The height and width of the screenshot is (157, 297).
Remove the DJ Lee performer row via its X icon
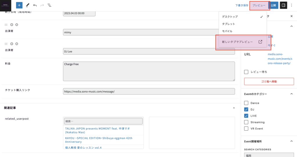pos(17,44)
